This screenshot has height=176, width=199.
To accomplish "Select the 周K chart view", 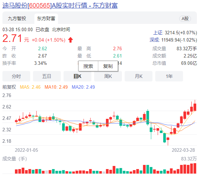I will (x=108, y=76).
